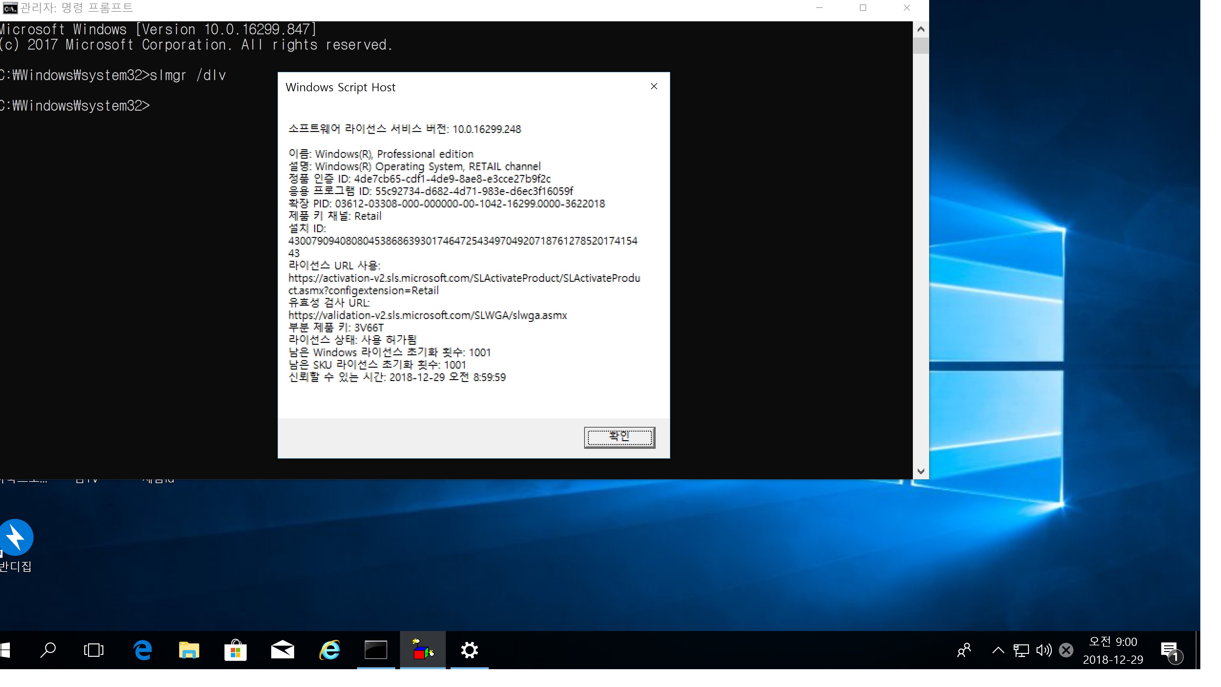Switch to Command Prompt taskbar button

click(x=376, y=649)
